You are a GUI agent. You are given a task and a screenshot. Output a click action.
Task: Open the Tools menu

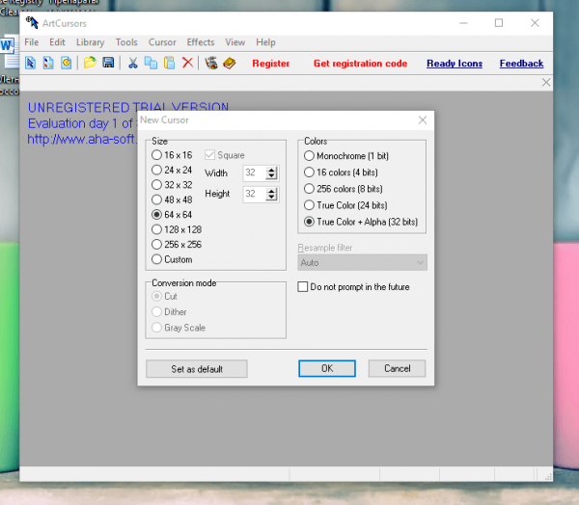coord(126,42)
